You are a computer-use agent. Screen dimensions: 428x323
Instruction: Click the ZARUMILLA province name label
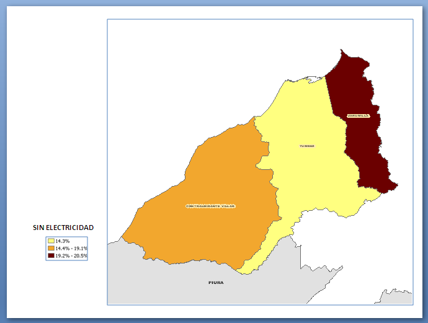tap(359, 115)
